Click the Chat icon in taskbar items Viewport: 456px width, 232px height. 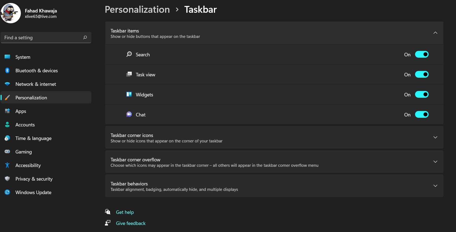[129, 114]
